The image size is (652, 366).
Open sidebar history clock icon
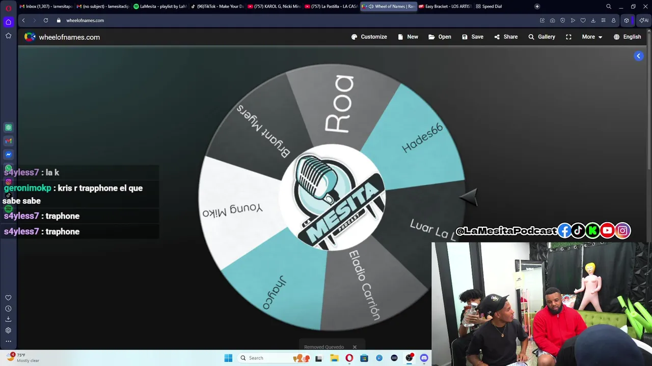8,309
